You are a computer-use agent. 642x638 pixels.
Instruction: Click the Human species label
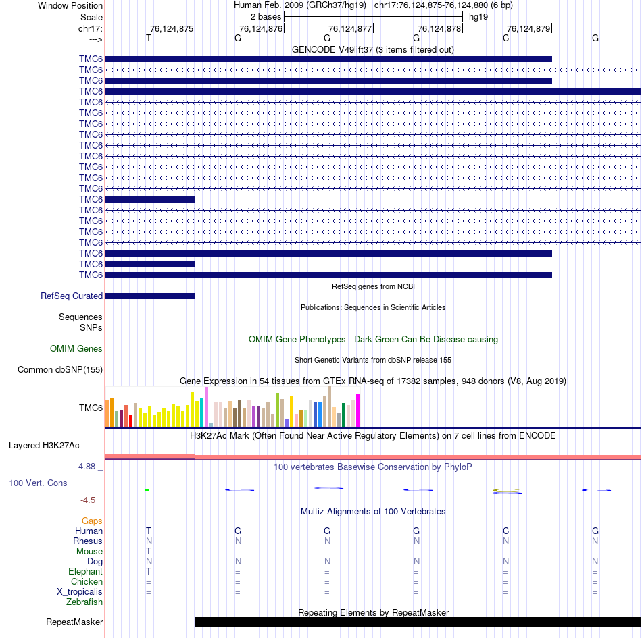tap(89, 531)
